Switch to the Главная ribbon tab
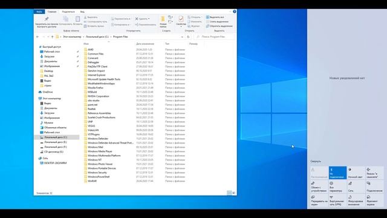This screenshot has width=387, height=218. pyautogui.click(x=52, y=12)
